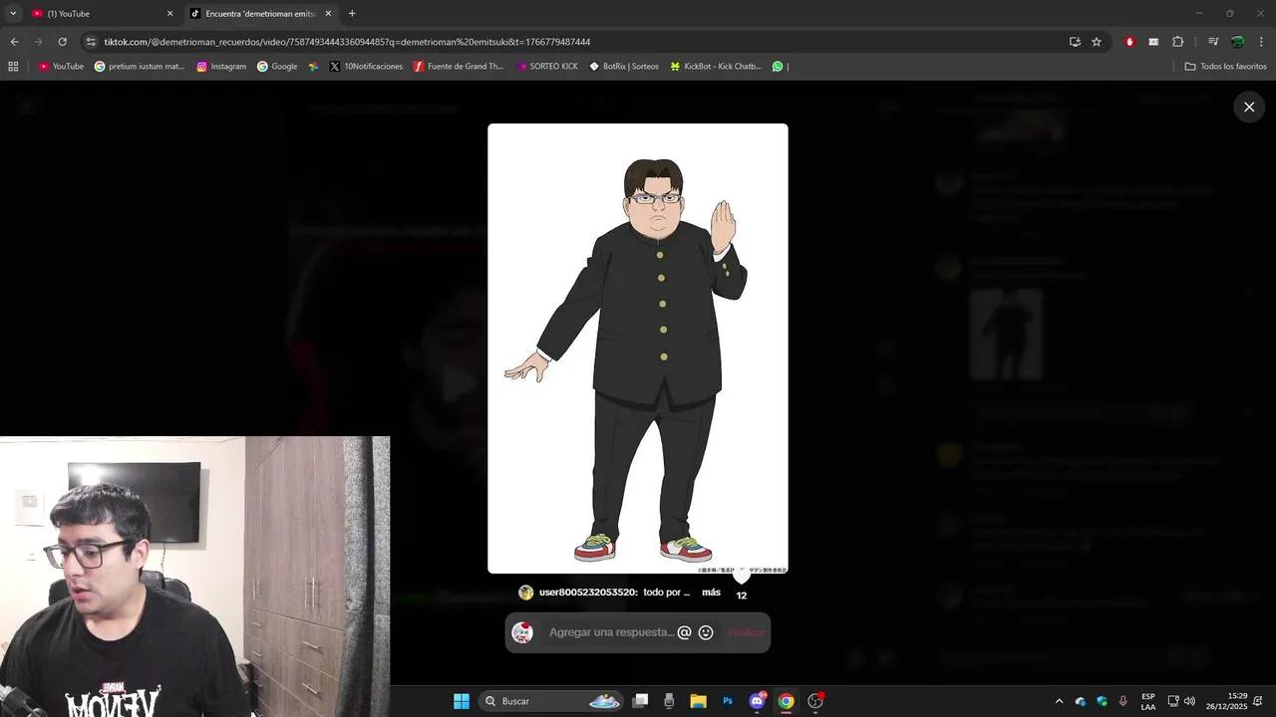Click the microphone tray icon
This screenshot has height=717, width=1276.
click(x=1123, y=701)
